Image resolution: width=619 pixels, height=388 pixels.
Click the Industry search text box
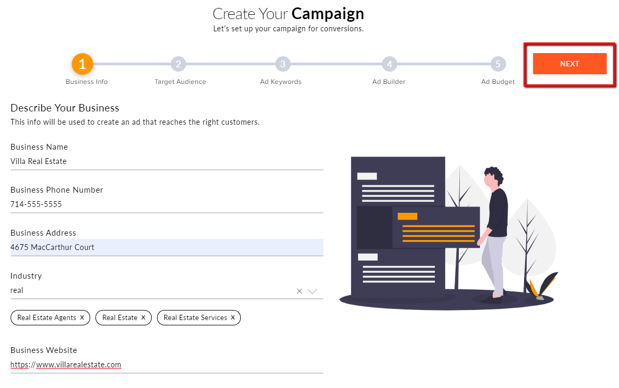click(152, 290)
